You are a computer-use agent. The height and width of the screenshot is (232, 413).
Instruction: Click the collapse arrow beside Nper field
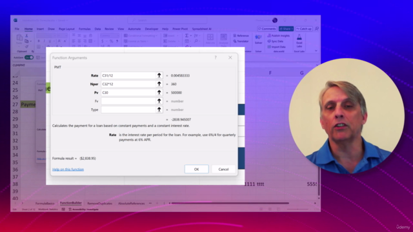[159, 84]
